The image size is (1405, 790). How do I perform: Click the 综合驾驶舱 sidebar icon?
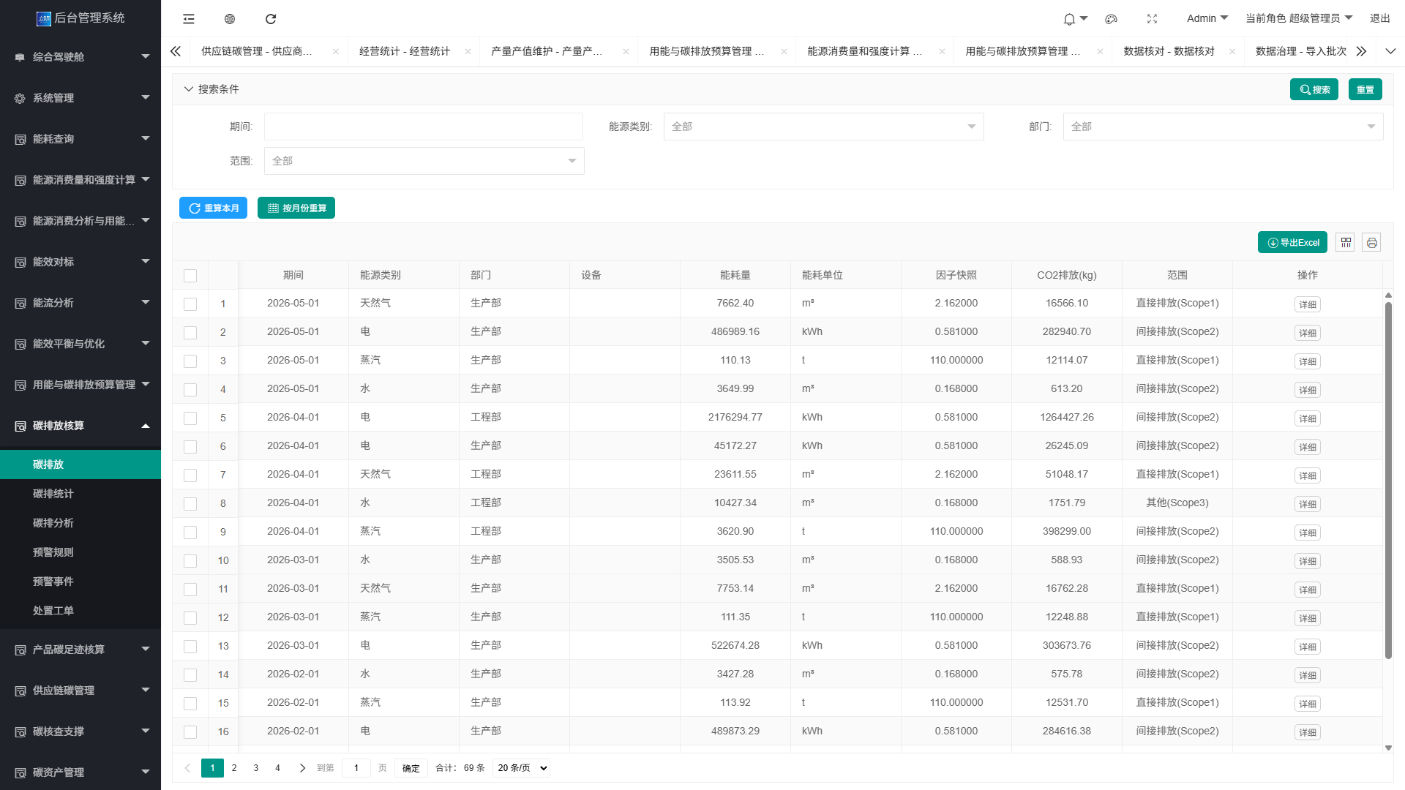(x=20, y=57)
